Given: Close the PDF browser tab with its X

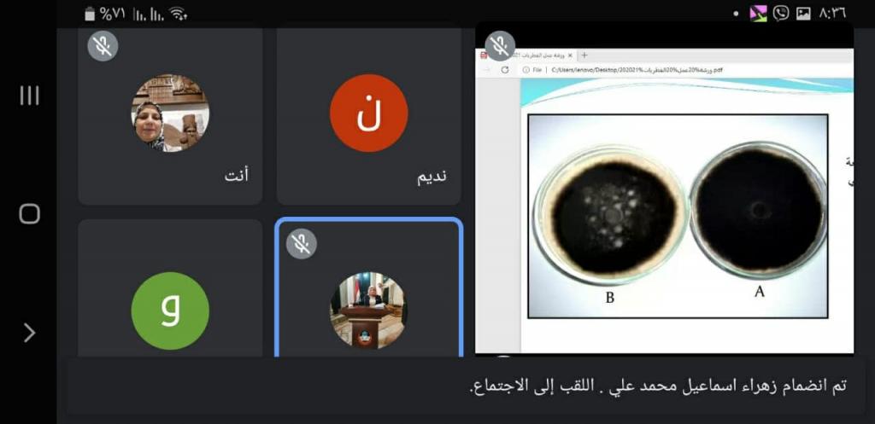Looking at the screenshot, I should coord(570,55).
